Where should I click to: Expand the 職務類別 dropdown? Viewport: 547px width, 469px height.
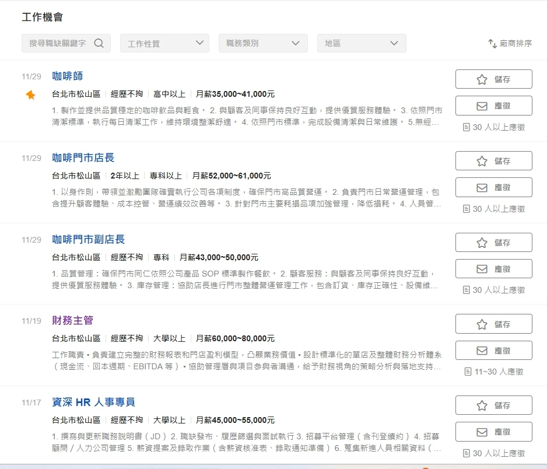(x=263, y=43)
